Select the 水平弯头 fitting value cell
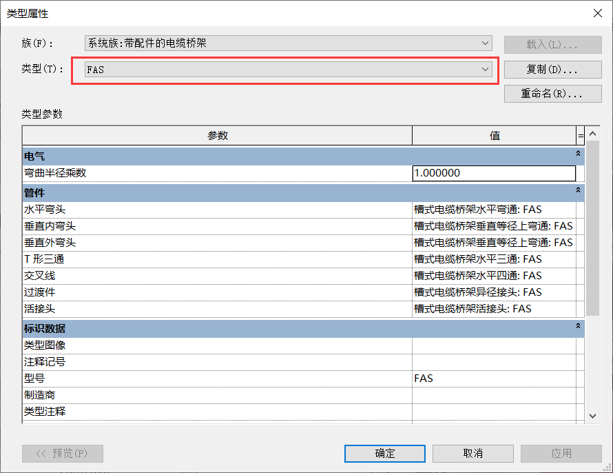The width and height of the screenshot is (613, 473). pos(493,210)
